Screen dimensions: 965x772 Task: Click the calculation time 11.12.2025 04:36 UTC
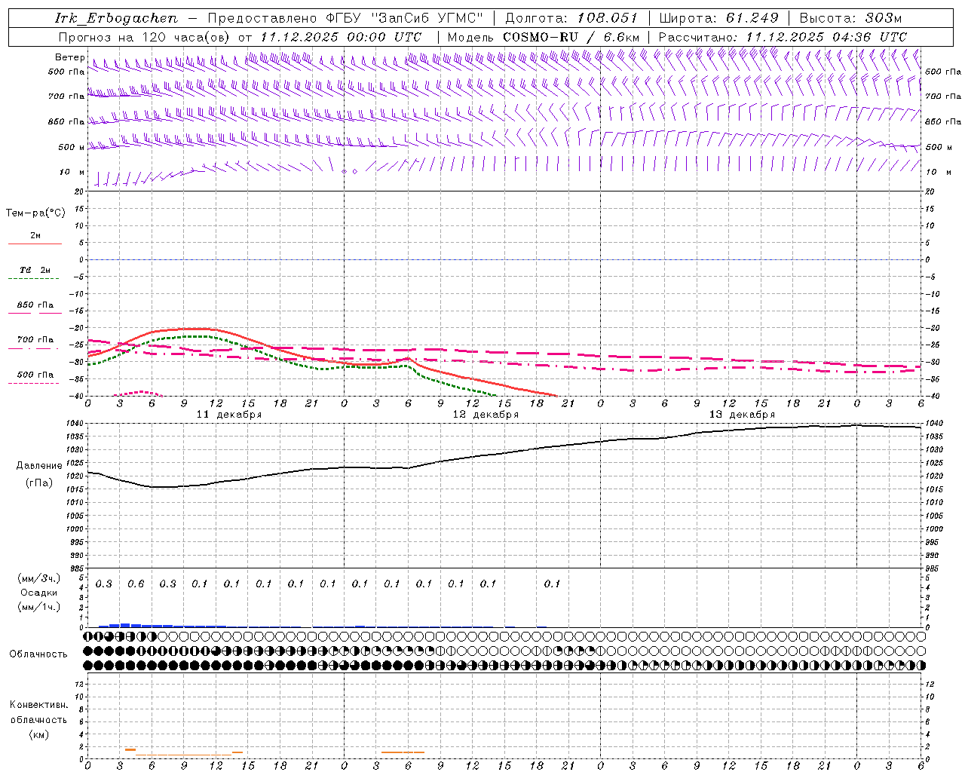(x=826, y=37)
